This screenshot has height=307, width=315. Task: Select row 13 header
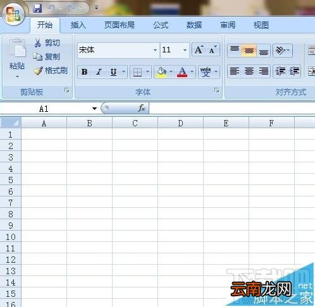pyautogui.click(x=11, y=271)
